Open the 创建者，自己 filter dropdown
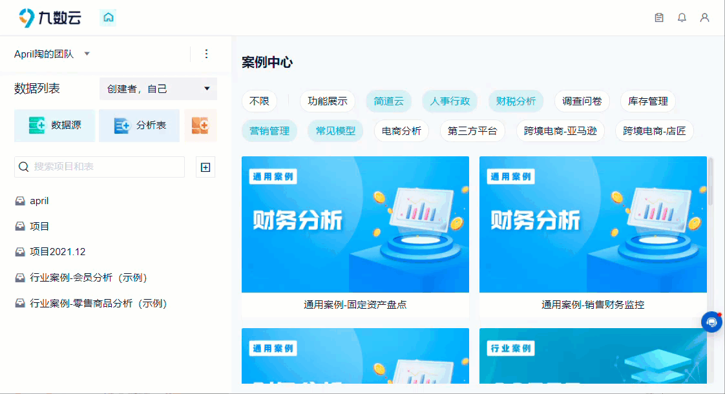This screenshot has width=725, height=394. [158, 88]
